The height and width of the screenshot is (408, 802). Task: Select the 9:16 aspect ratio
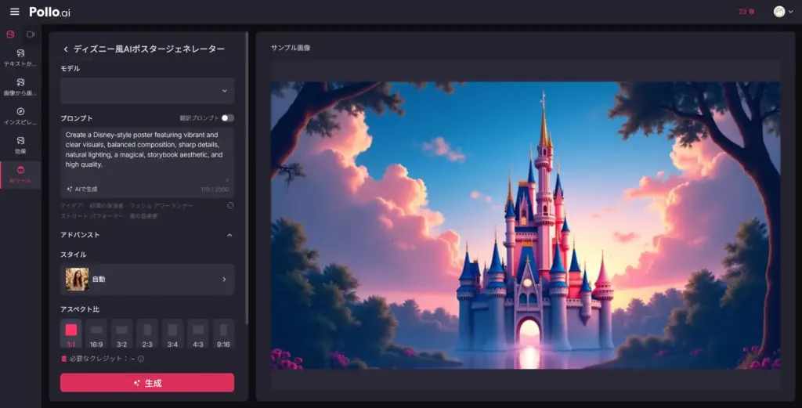point(223,334)
